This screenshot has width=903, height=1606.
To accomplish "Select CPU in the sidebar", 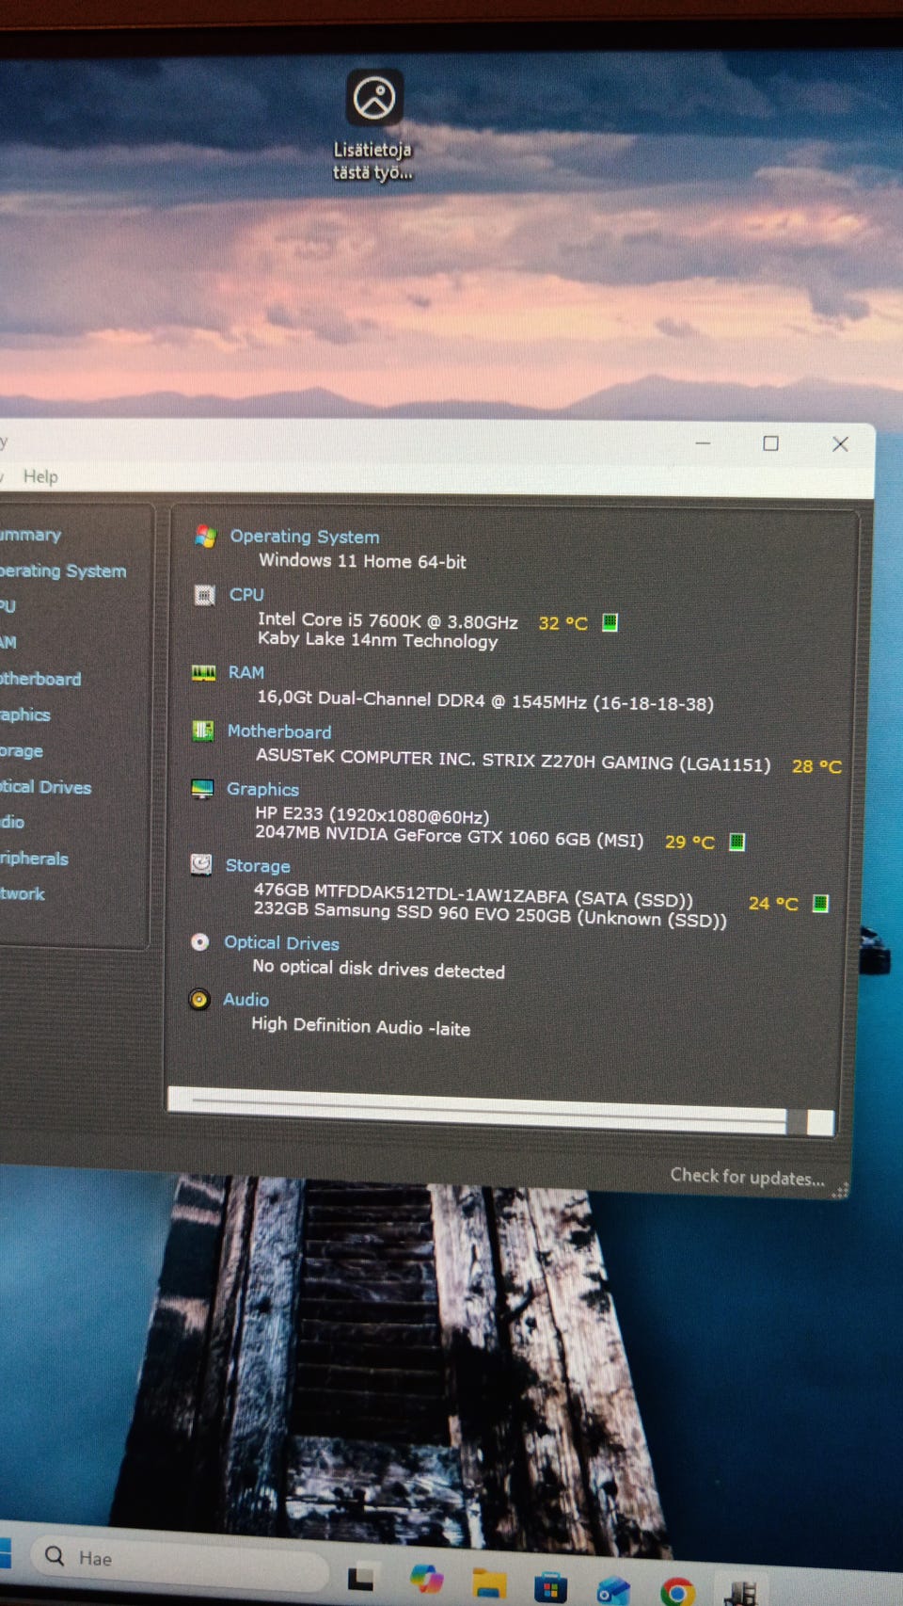I will point(8,606).
